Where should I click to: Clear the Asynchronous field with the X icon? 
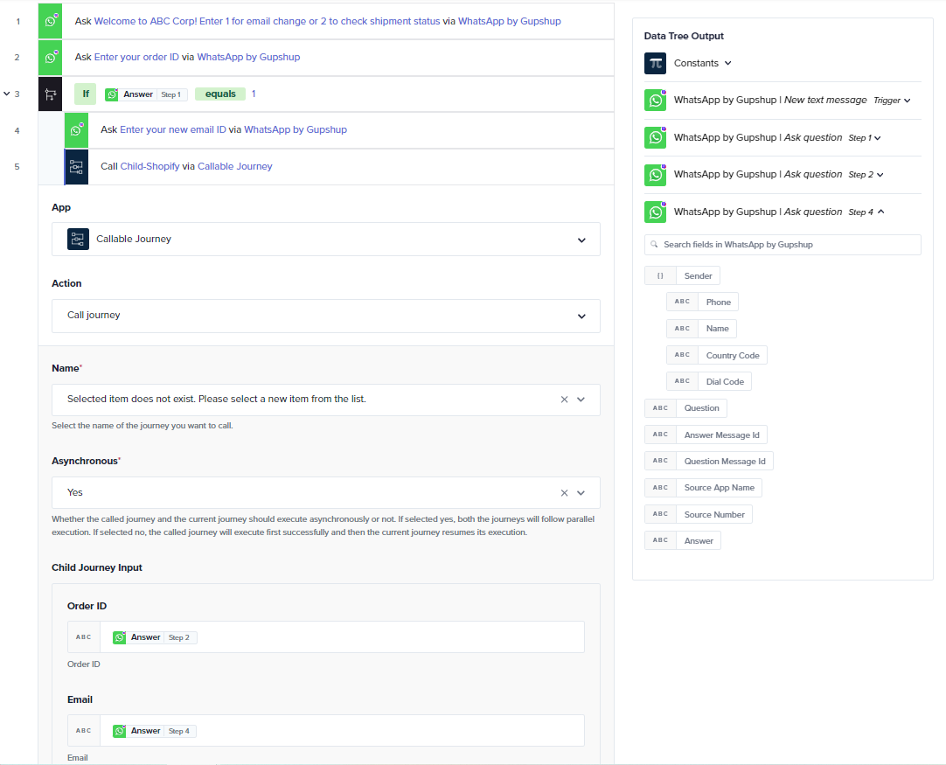(564, 493)
